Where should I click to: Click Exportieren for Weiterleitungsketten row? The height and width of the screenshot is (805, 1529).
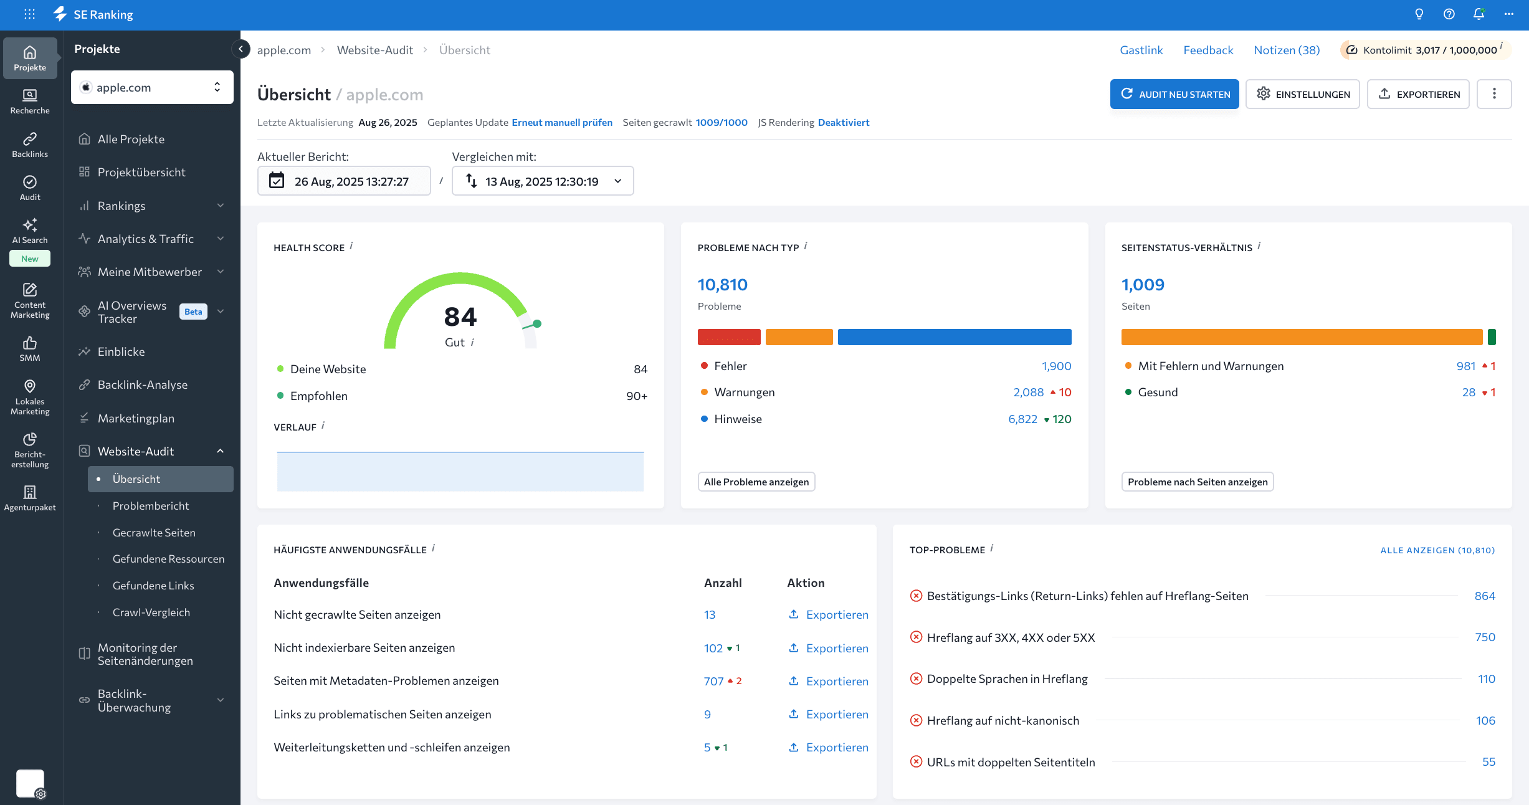click(x=829, y=747)
